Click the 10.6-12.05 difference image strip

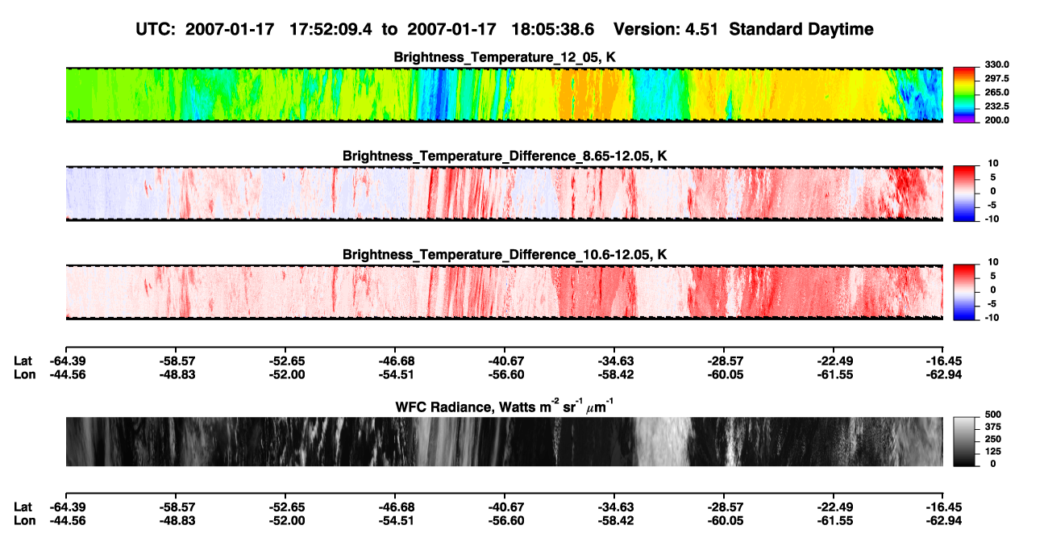[x=504, y=292]
